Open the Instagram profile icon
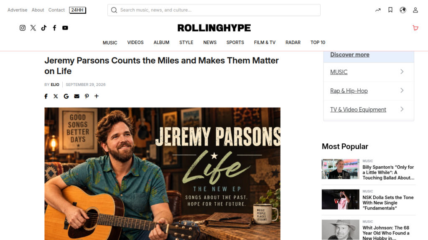The width and height of the screenshot is (428, 240). click(23, 28)
